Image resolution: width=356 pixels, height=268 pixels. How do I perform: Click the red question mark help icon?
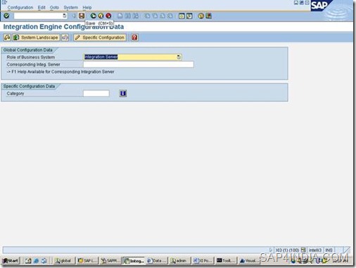pyautogui.click(x=134, y=37)
